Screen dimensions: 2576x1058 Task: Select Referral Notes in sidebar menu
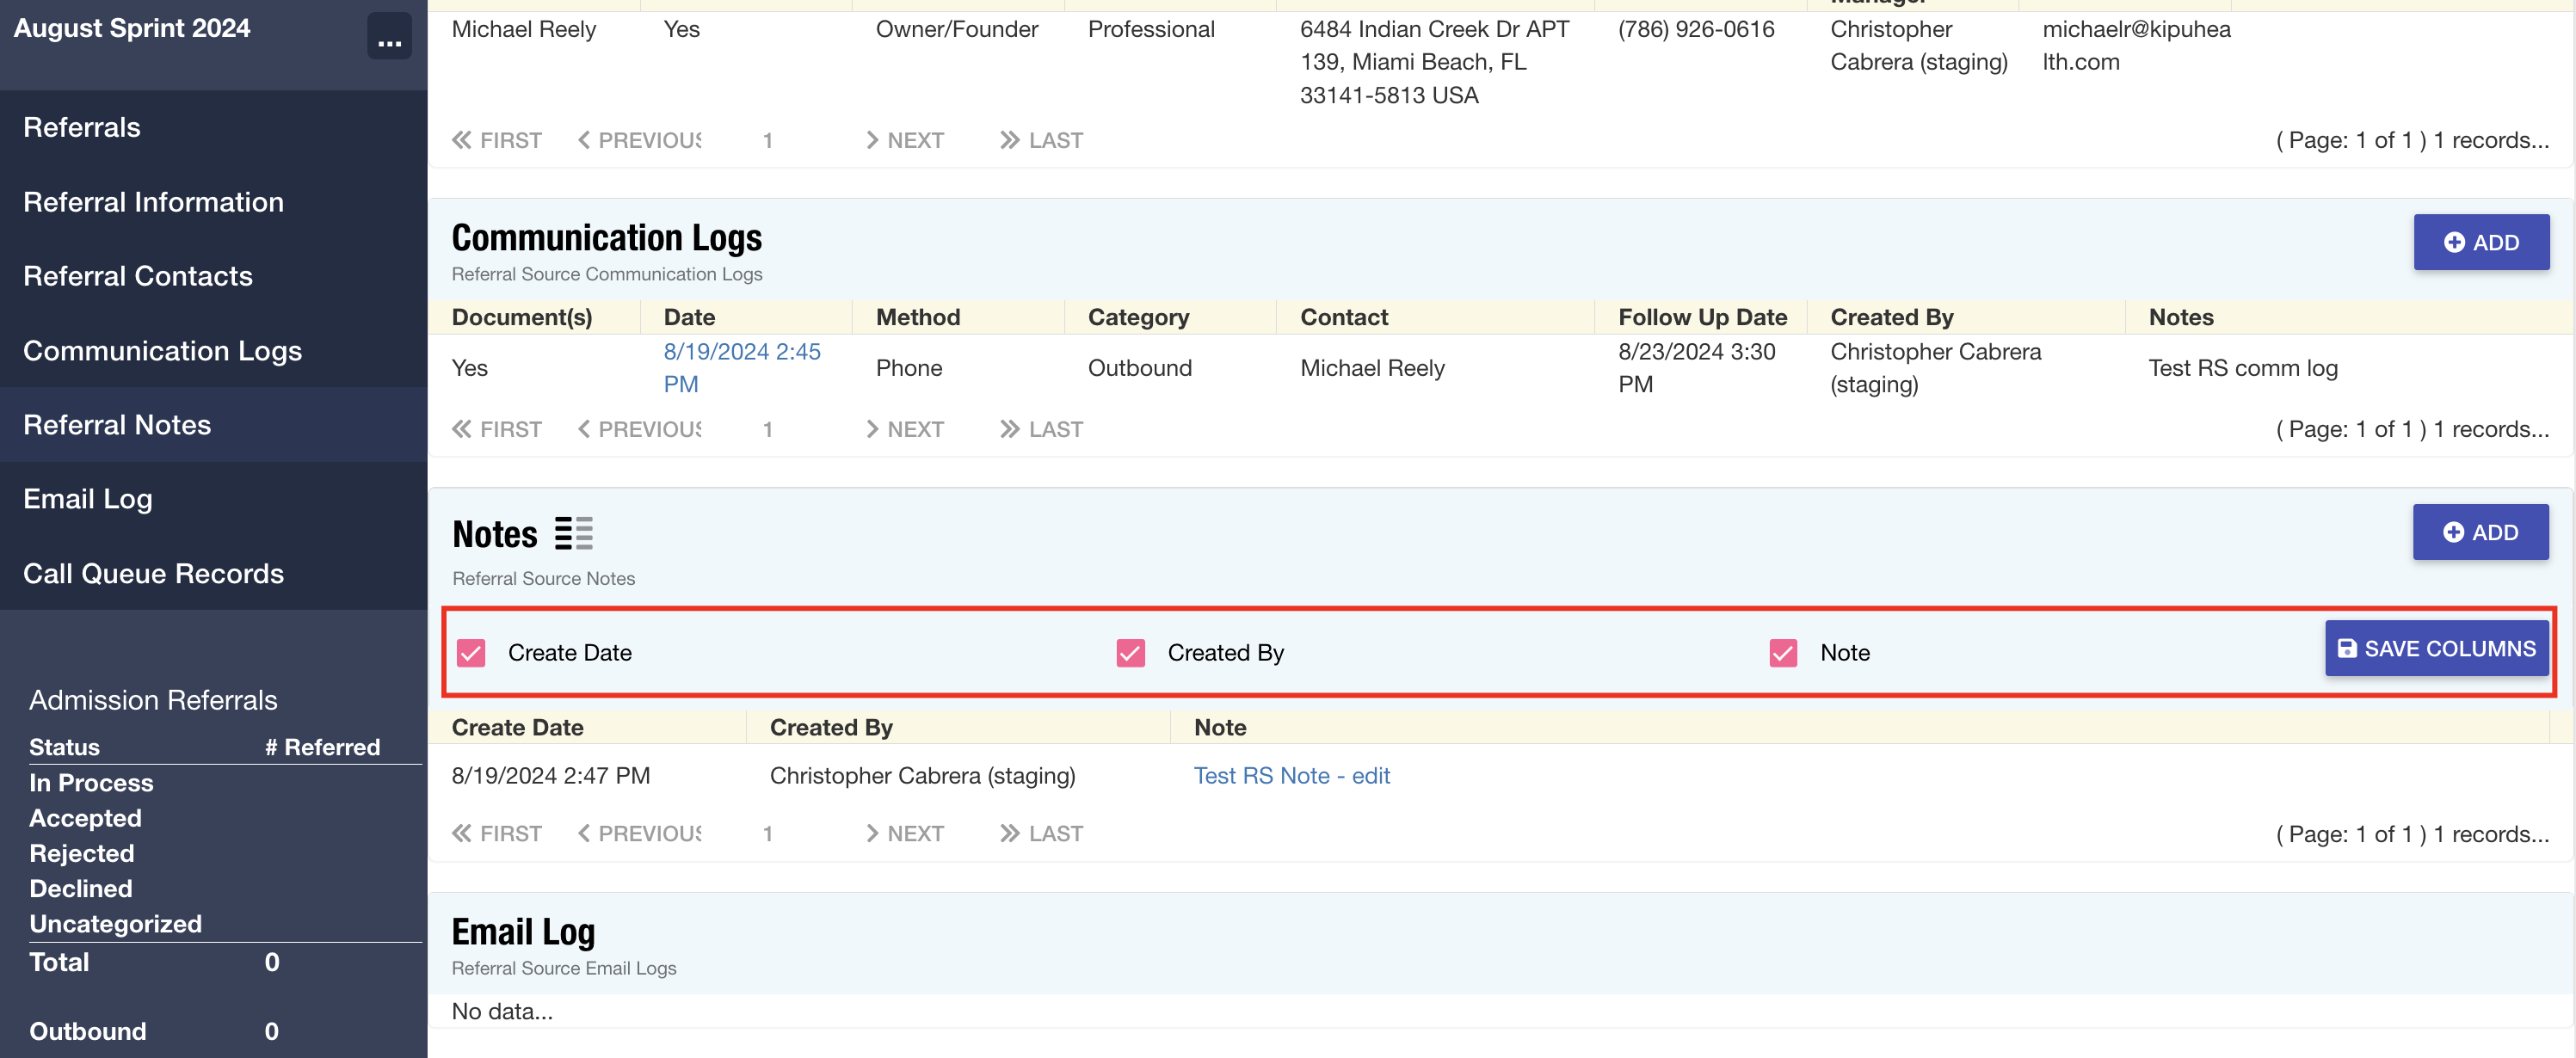tap(117, 425)
